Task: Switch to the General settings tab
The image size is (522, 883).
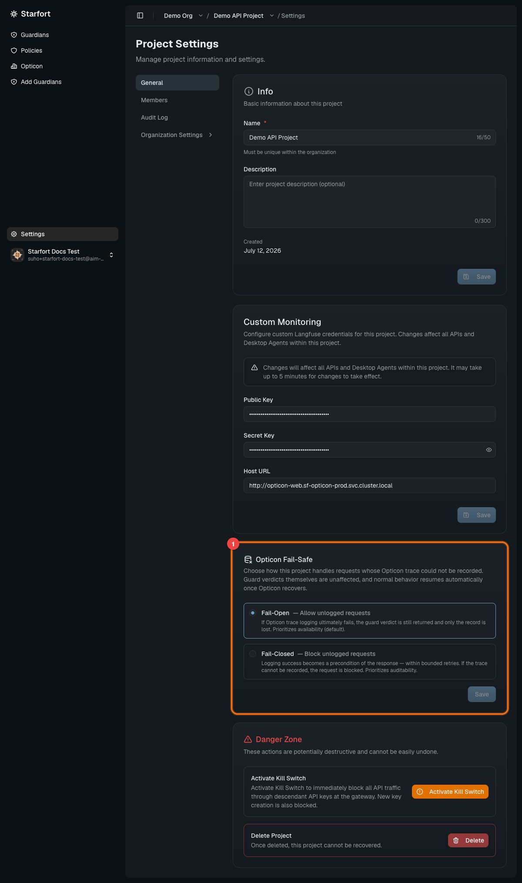Action: (x=177, y=83)
